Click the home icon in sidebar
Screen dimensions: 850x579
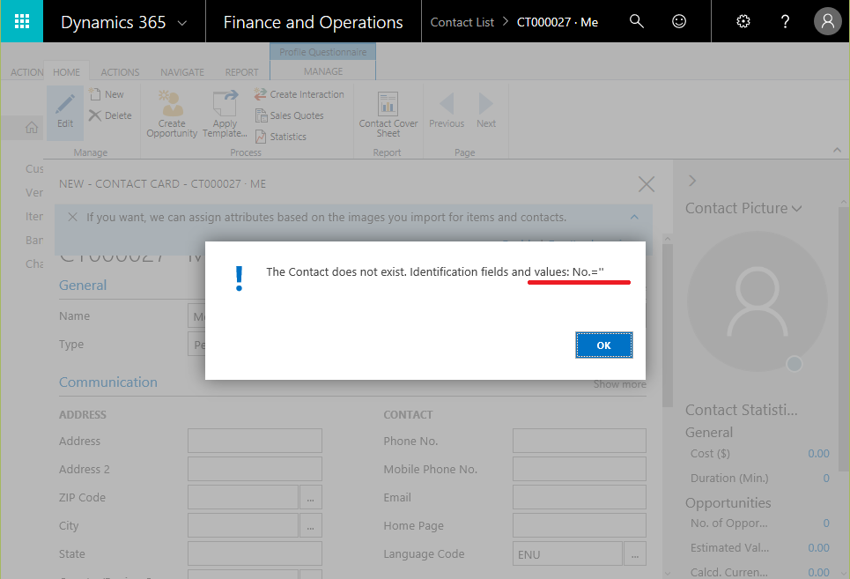[x=32, y=128]
